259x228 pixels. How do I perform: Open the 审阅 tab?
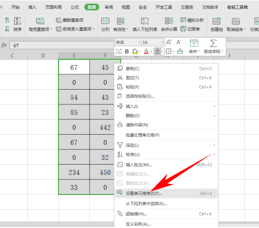(109, 7)
